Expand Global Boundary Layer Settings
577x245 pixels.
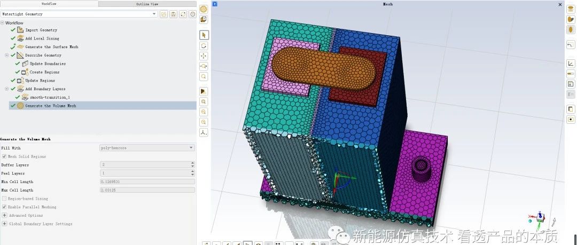click(4, 224)
